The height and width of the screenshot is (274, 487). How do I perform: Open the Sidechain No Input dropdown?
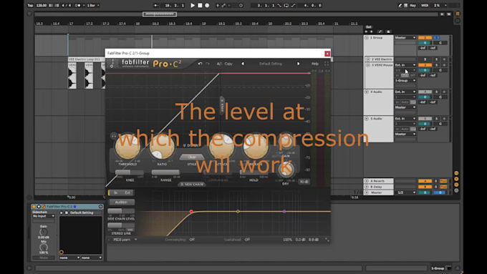point(44,216)
